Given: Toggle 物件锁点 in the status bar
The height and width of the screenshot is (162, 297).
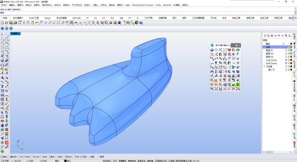Looking at the screenshot, I should 132,161.
